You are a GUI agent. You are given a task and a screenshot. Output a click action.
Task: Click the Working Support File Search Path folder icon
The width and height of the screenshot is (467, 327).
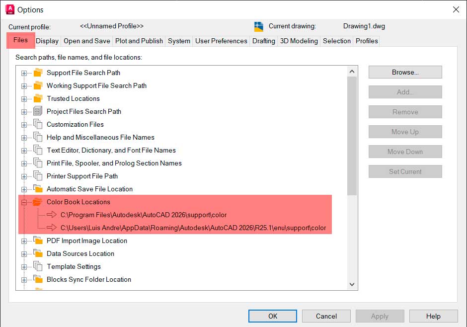(38, 85)
